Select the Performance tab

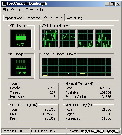point(53,18)
